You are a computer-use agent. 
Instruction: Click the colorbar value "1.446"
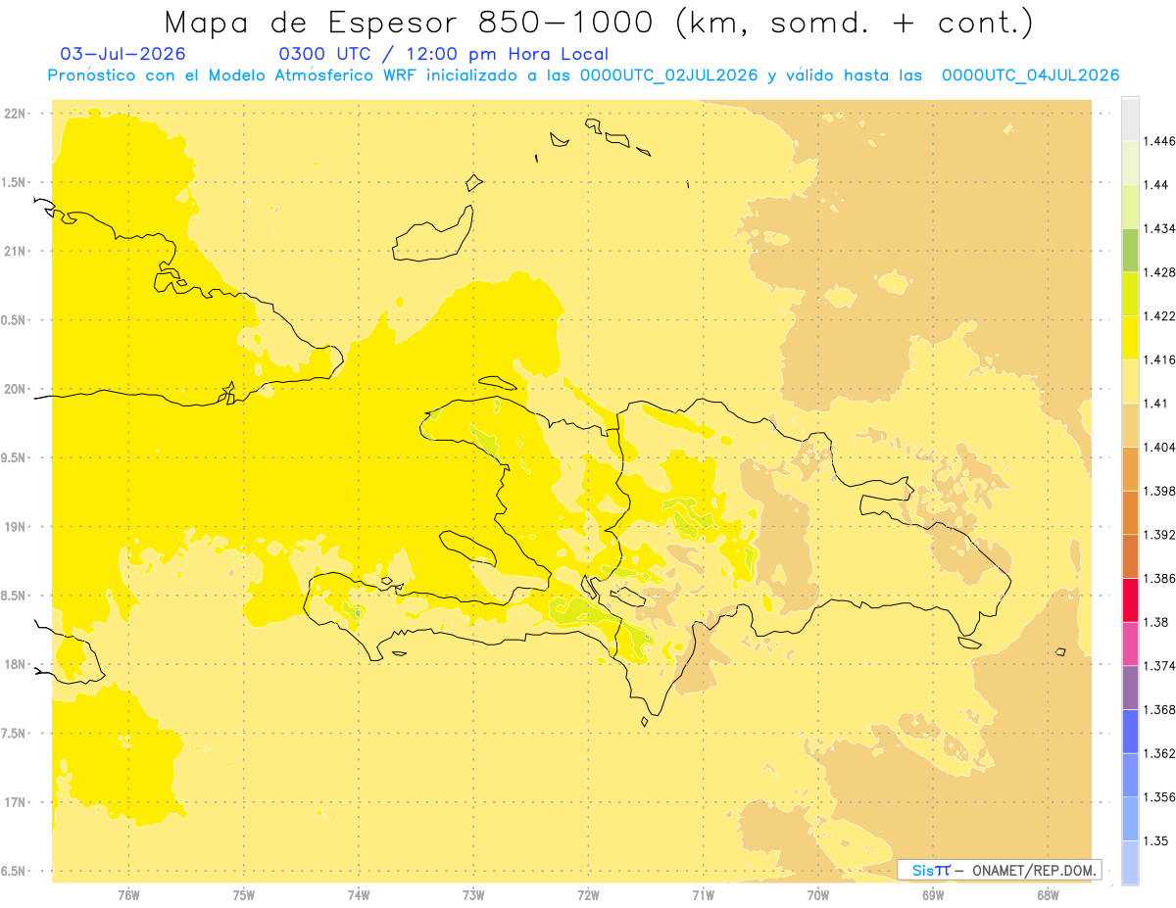coord(1159,141)
